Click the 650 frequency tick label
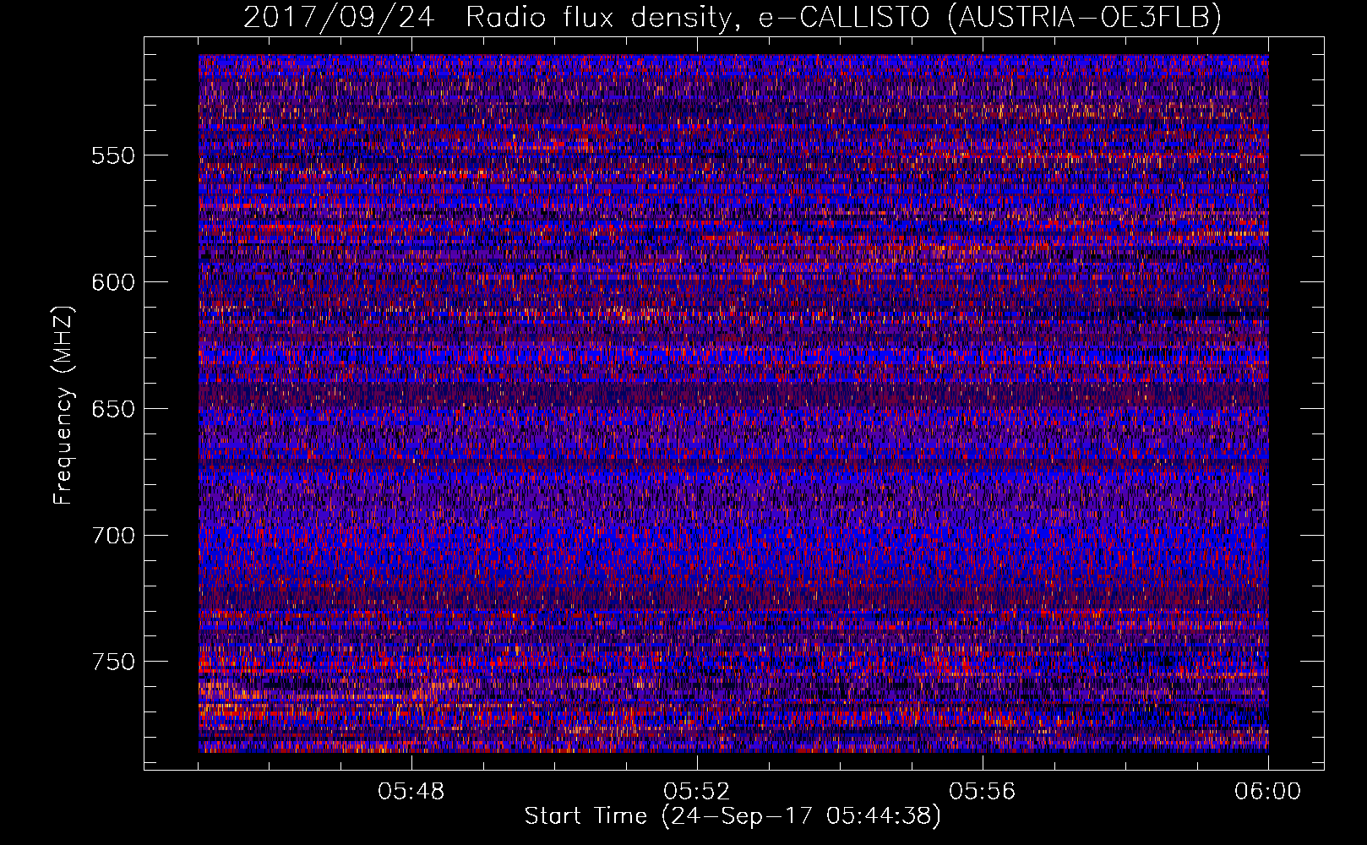The image size is (1367, 845). coord(113,409)
